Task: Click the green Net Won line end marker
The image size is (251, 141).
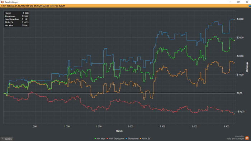Action: (235, 41)
